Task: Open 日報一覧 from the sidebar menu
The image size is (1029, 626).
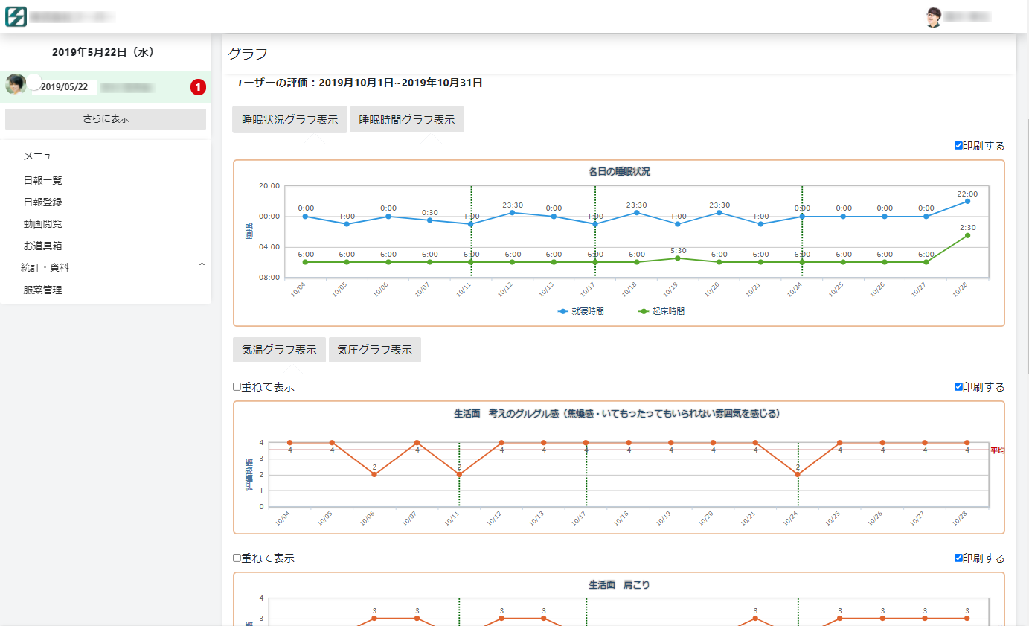Action: (43, 180)
